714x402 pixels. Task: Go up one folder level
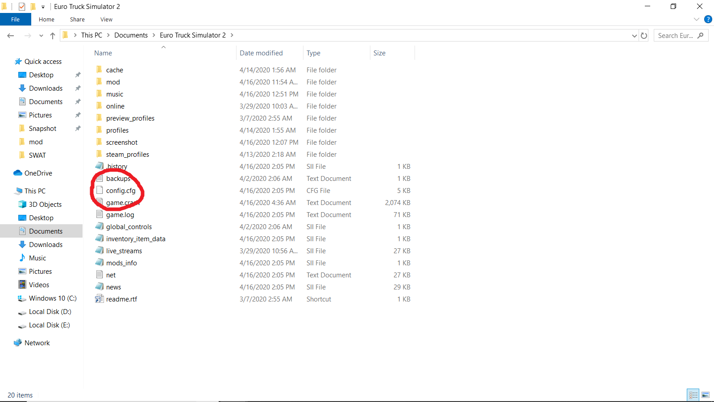53,35
